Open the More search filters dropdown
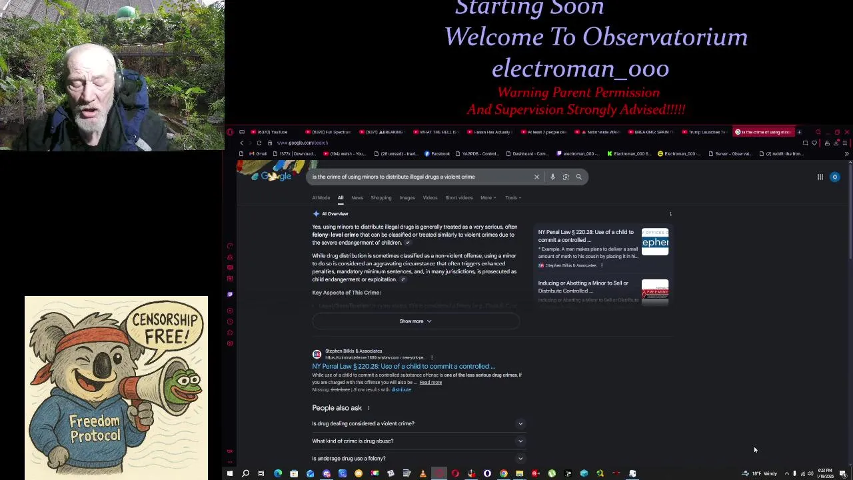 [x=488, y=198]
